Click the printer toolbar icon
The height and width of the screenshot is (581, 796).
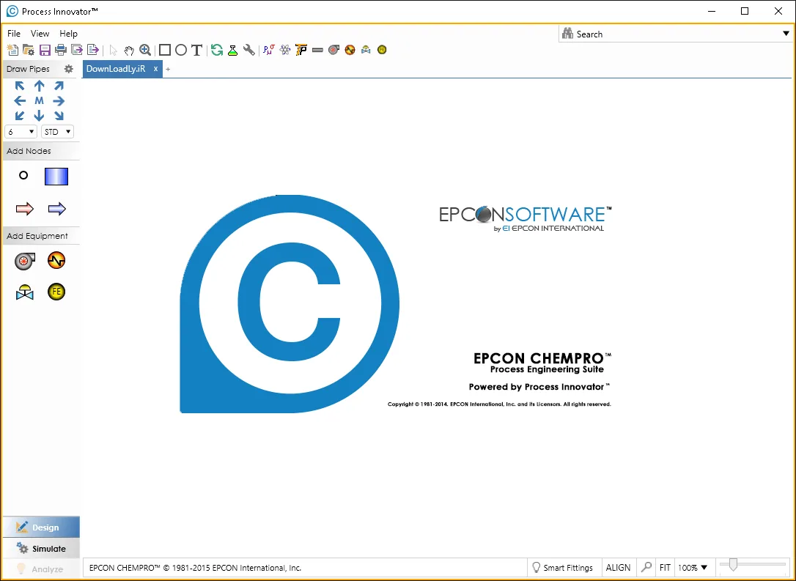(x=61, y=50)
